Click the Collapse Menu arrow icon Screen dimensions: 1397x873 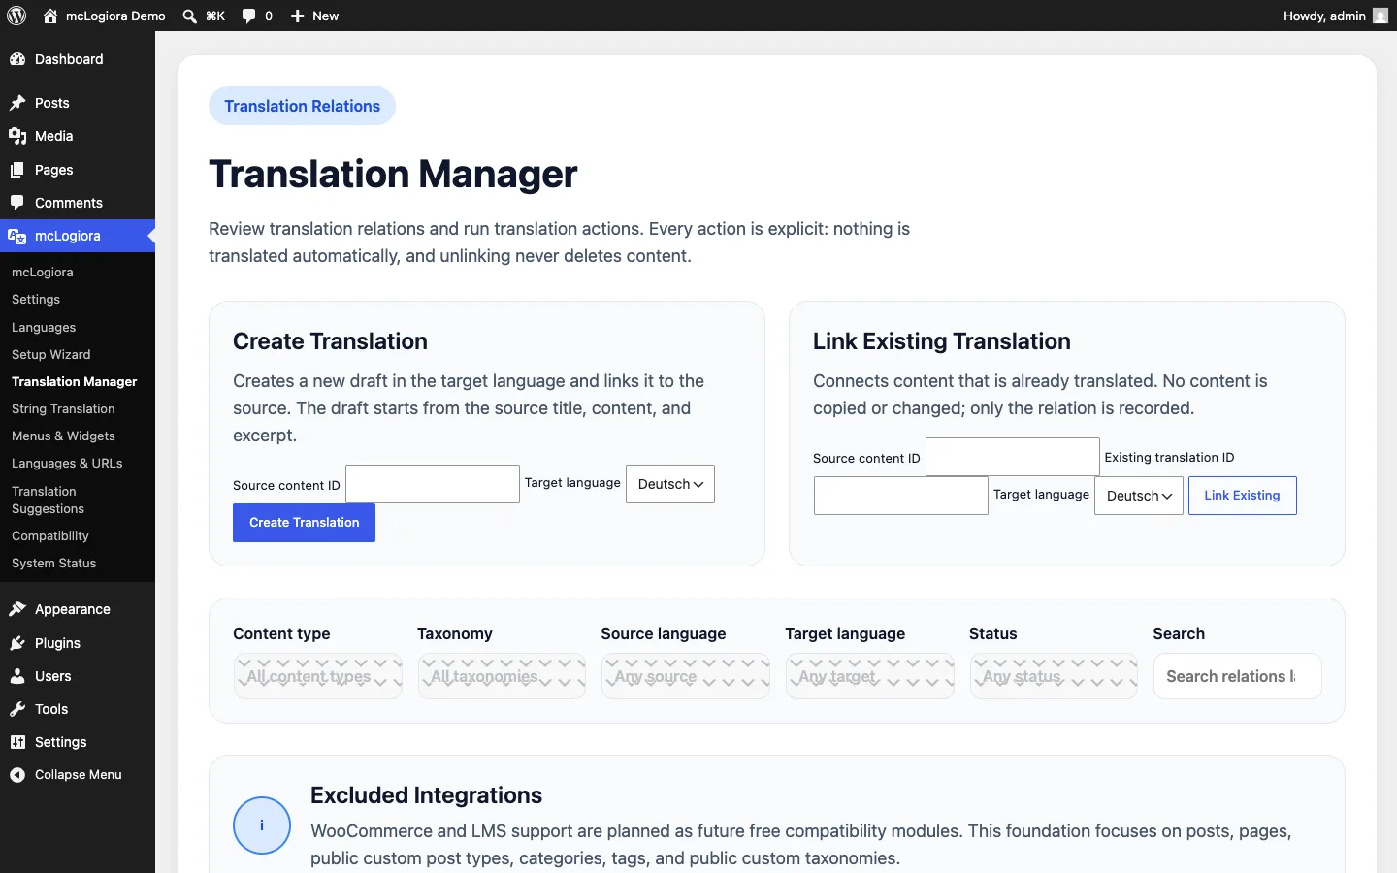click(17, 775)
